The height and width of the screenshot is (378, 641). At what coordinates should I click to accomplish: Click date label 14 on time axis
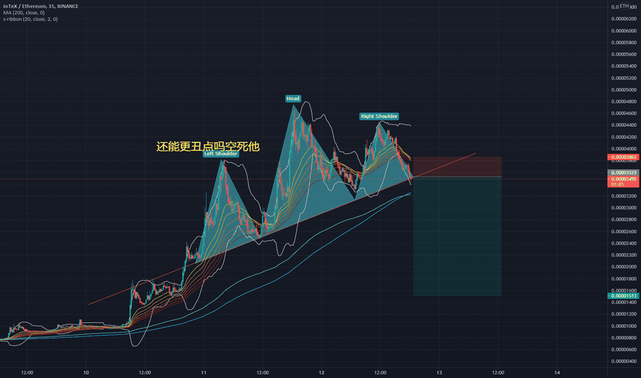[557, 373]
